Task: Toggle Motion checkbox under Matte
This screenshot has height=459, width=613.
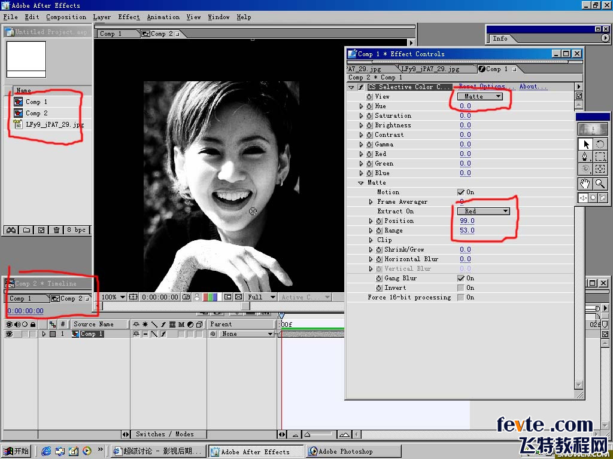Action: coord(461,192)
